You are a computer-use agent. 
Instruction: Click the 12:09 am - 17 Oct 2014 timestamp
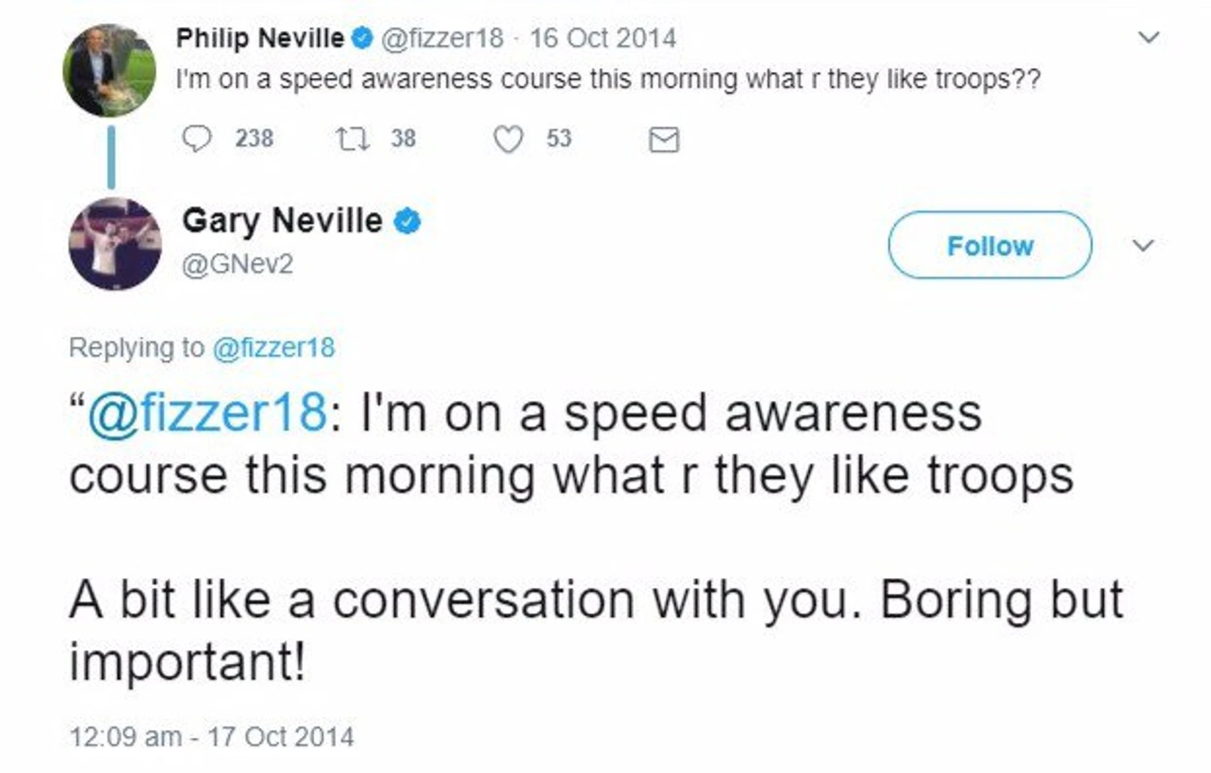point(212,737)
